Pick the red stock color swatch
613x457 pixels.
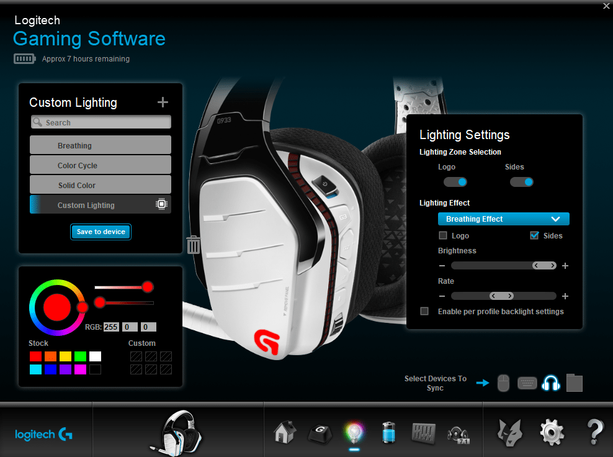coord(35,356)
